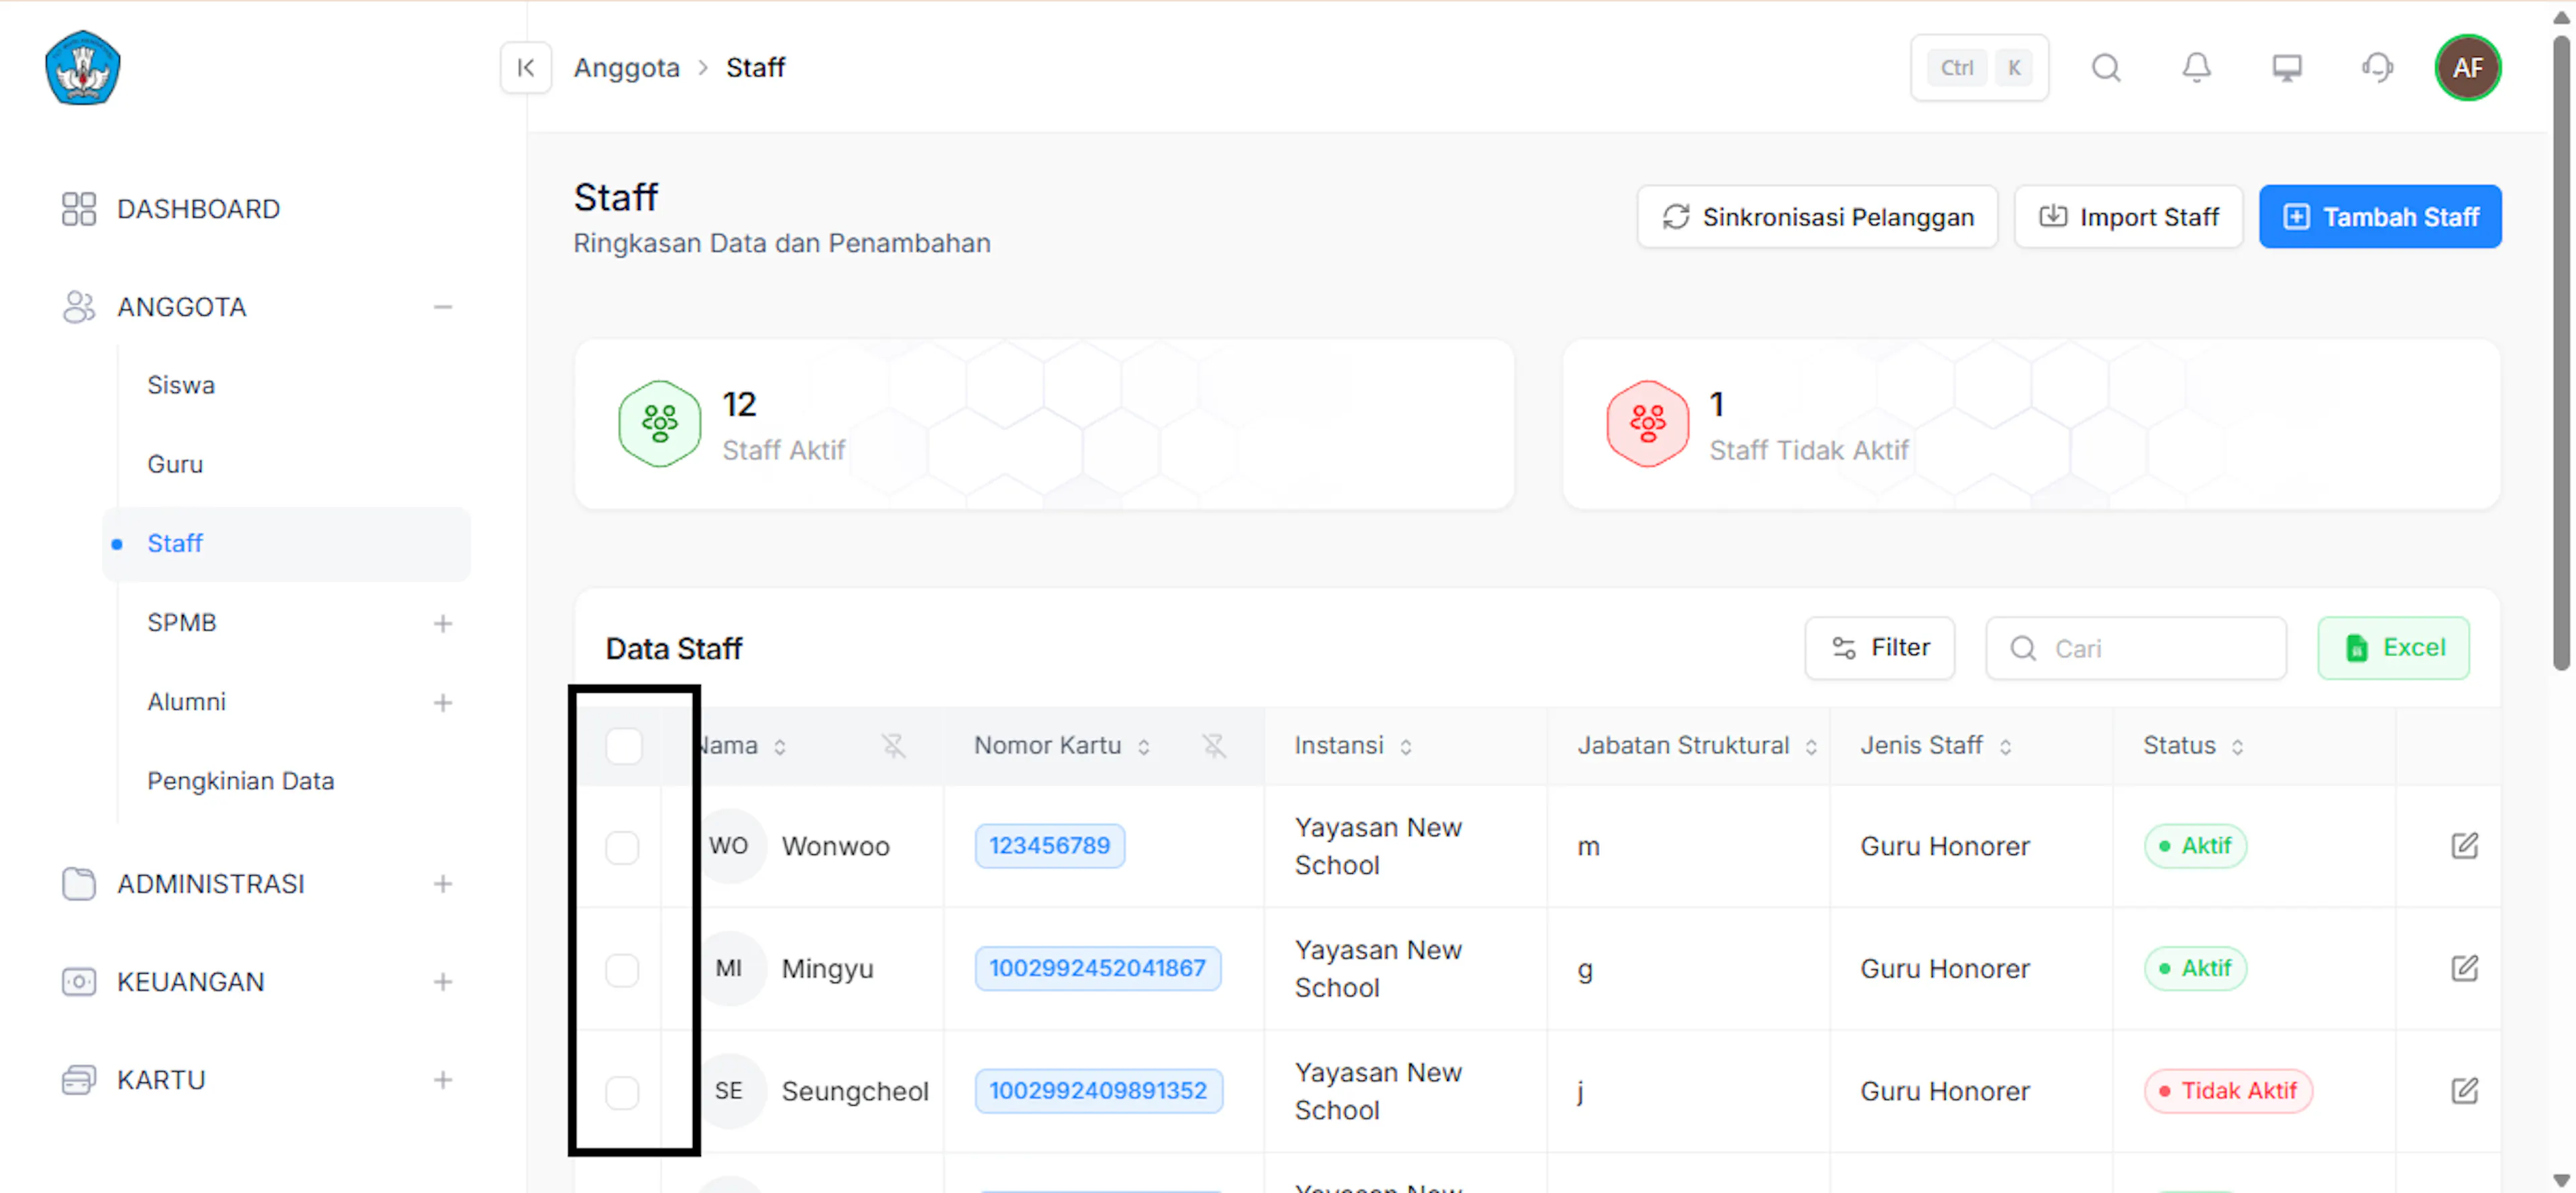Click the MI avatar for Mingyu
2576x1193 pixels.
tap(729, 968)
